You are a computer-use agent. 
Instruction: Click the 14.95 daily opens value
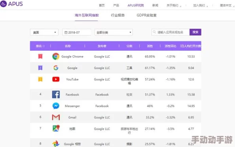[x=191, y=106]
